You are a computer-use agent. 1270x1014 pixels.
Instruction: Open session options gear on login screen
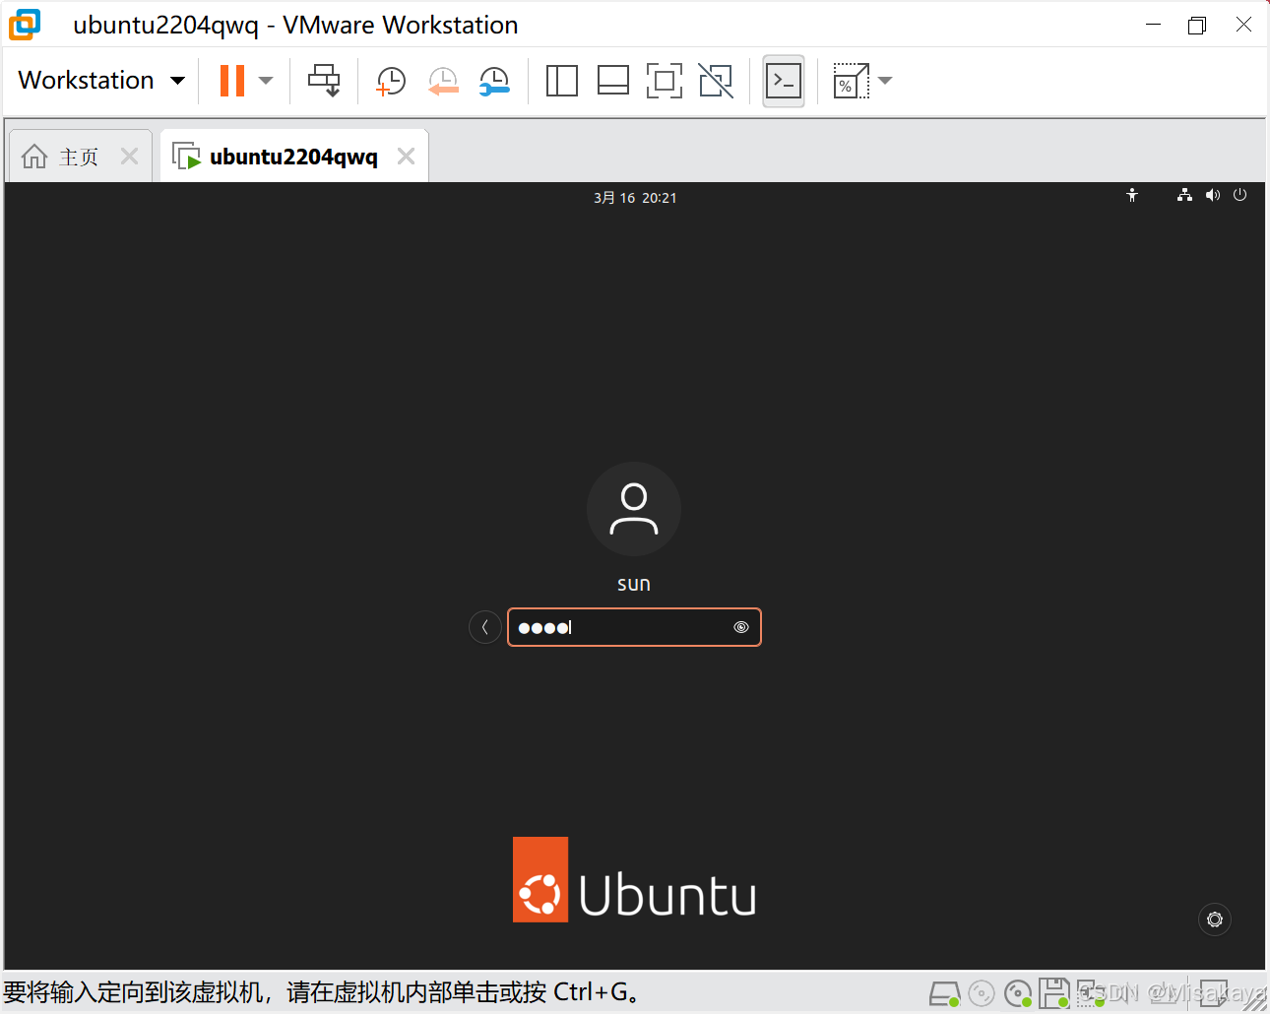coord(1215,919)
